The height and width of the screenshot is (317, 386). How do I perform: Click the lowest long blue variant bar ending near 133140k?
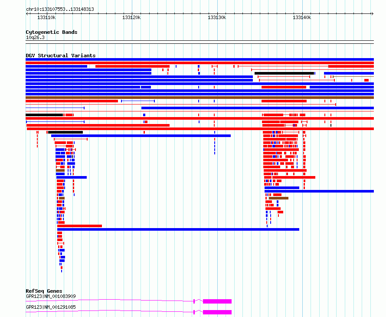point(178,229)
